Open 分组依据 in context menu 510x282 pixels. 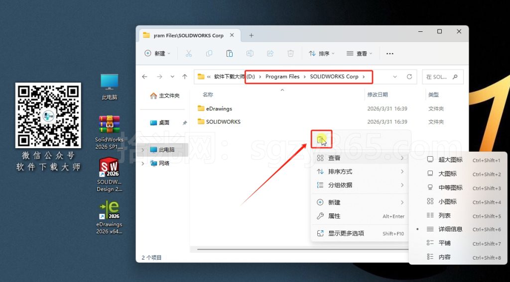(361, 185)
